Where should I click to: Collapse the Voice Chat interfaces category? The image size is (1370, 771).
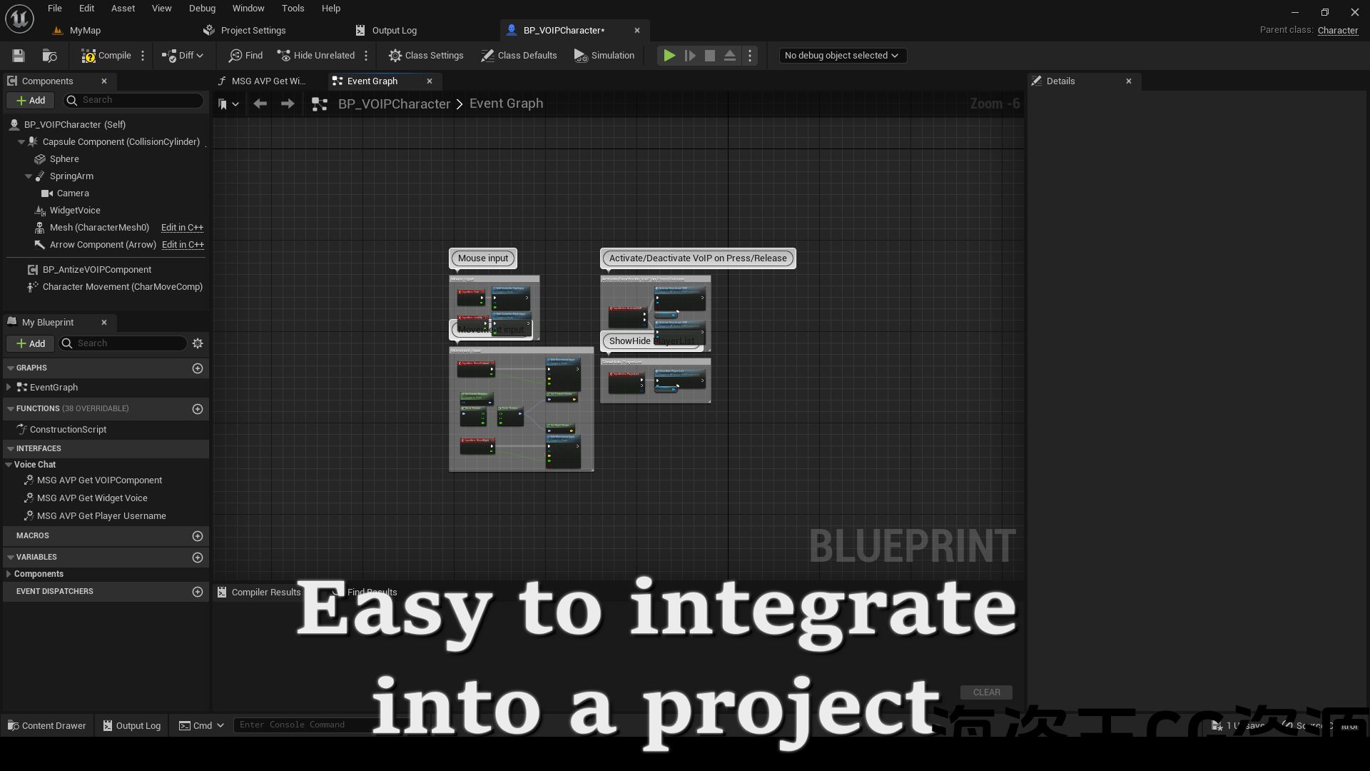(x=9, y=465)
